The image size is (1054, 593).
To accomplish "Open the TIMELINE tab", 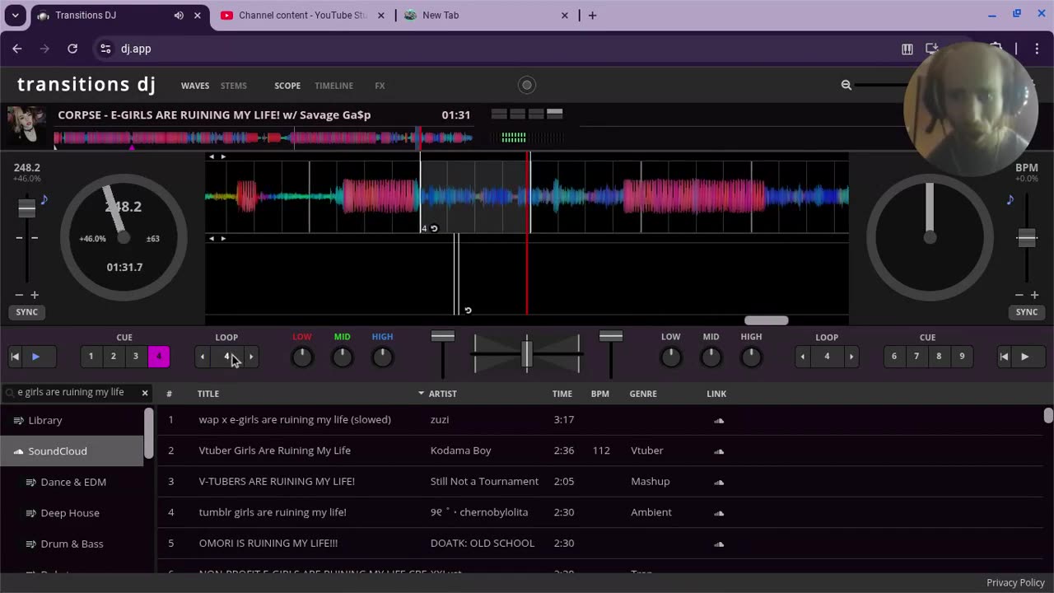I will (333, 86).
